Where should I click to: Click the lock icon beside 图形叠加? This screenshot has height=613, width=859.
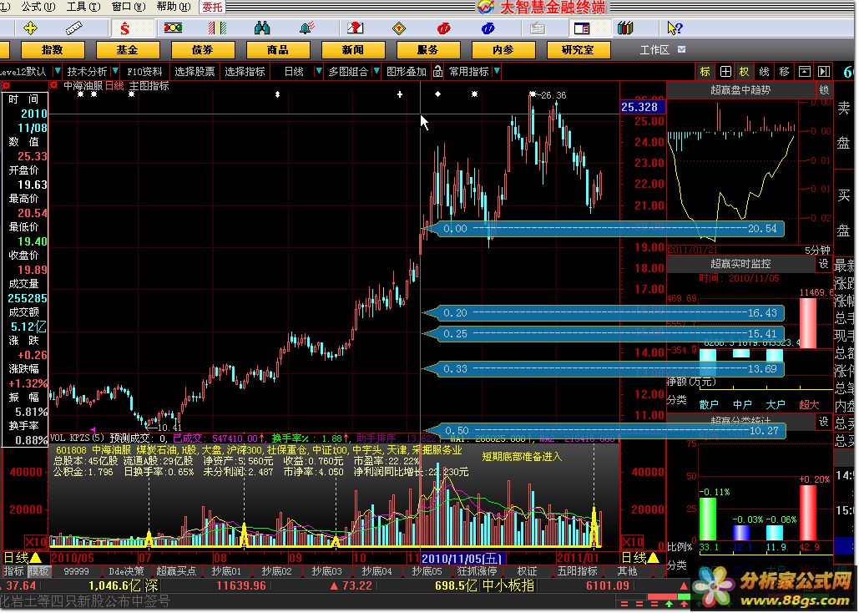[437, 71]
